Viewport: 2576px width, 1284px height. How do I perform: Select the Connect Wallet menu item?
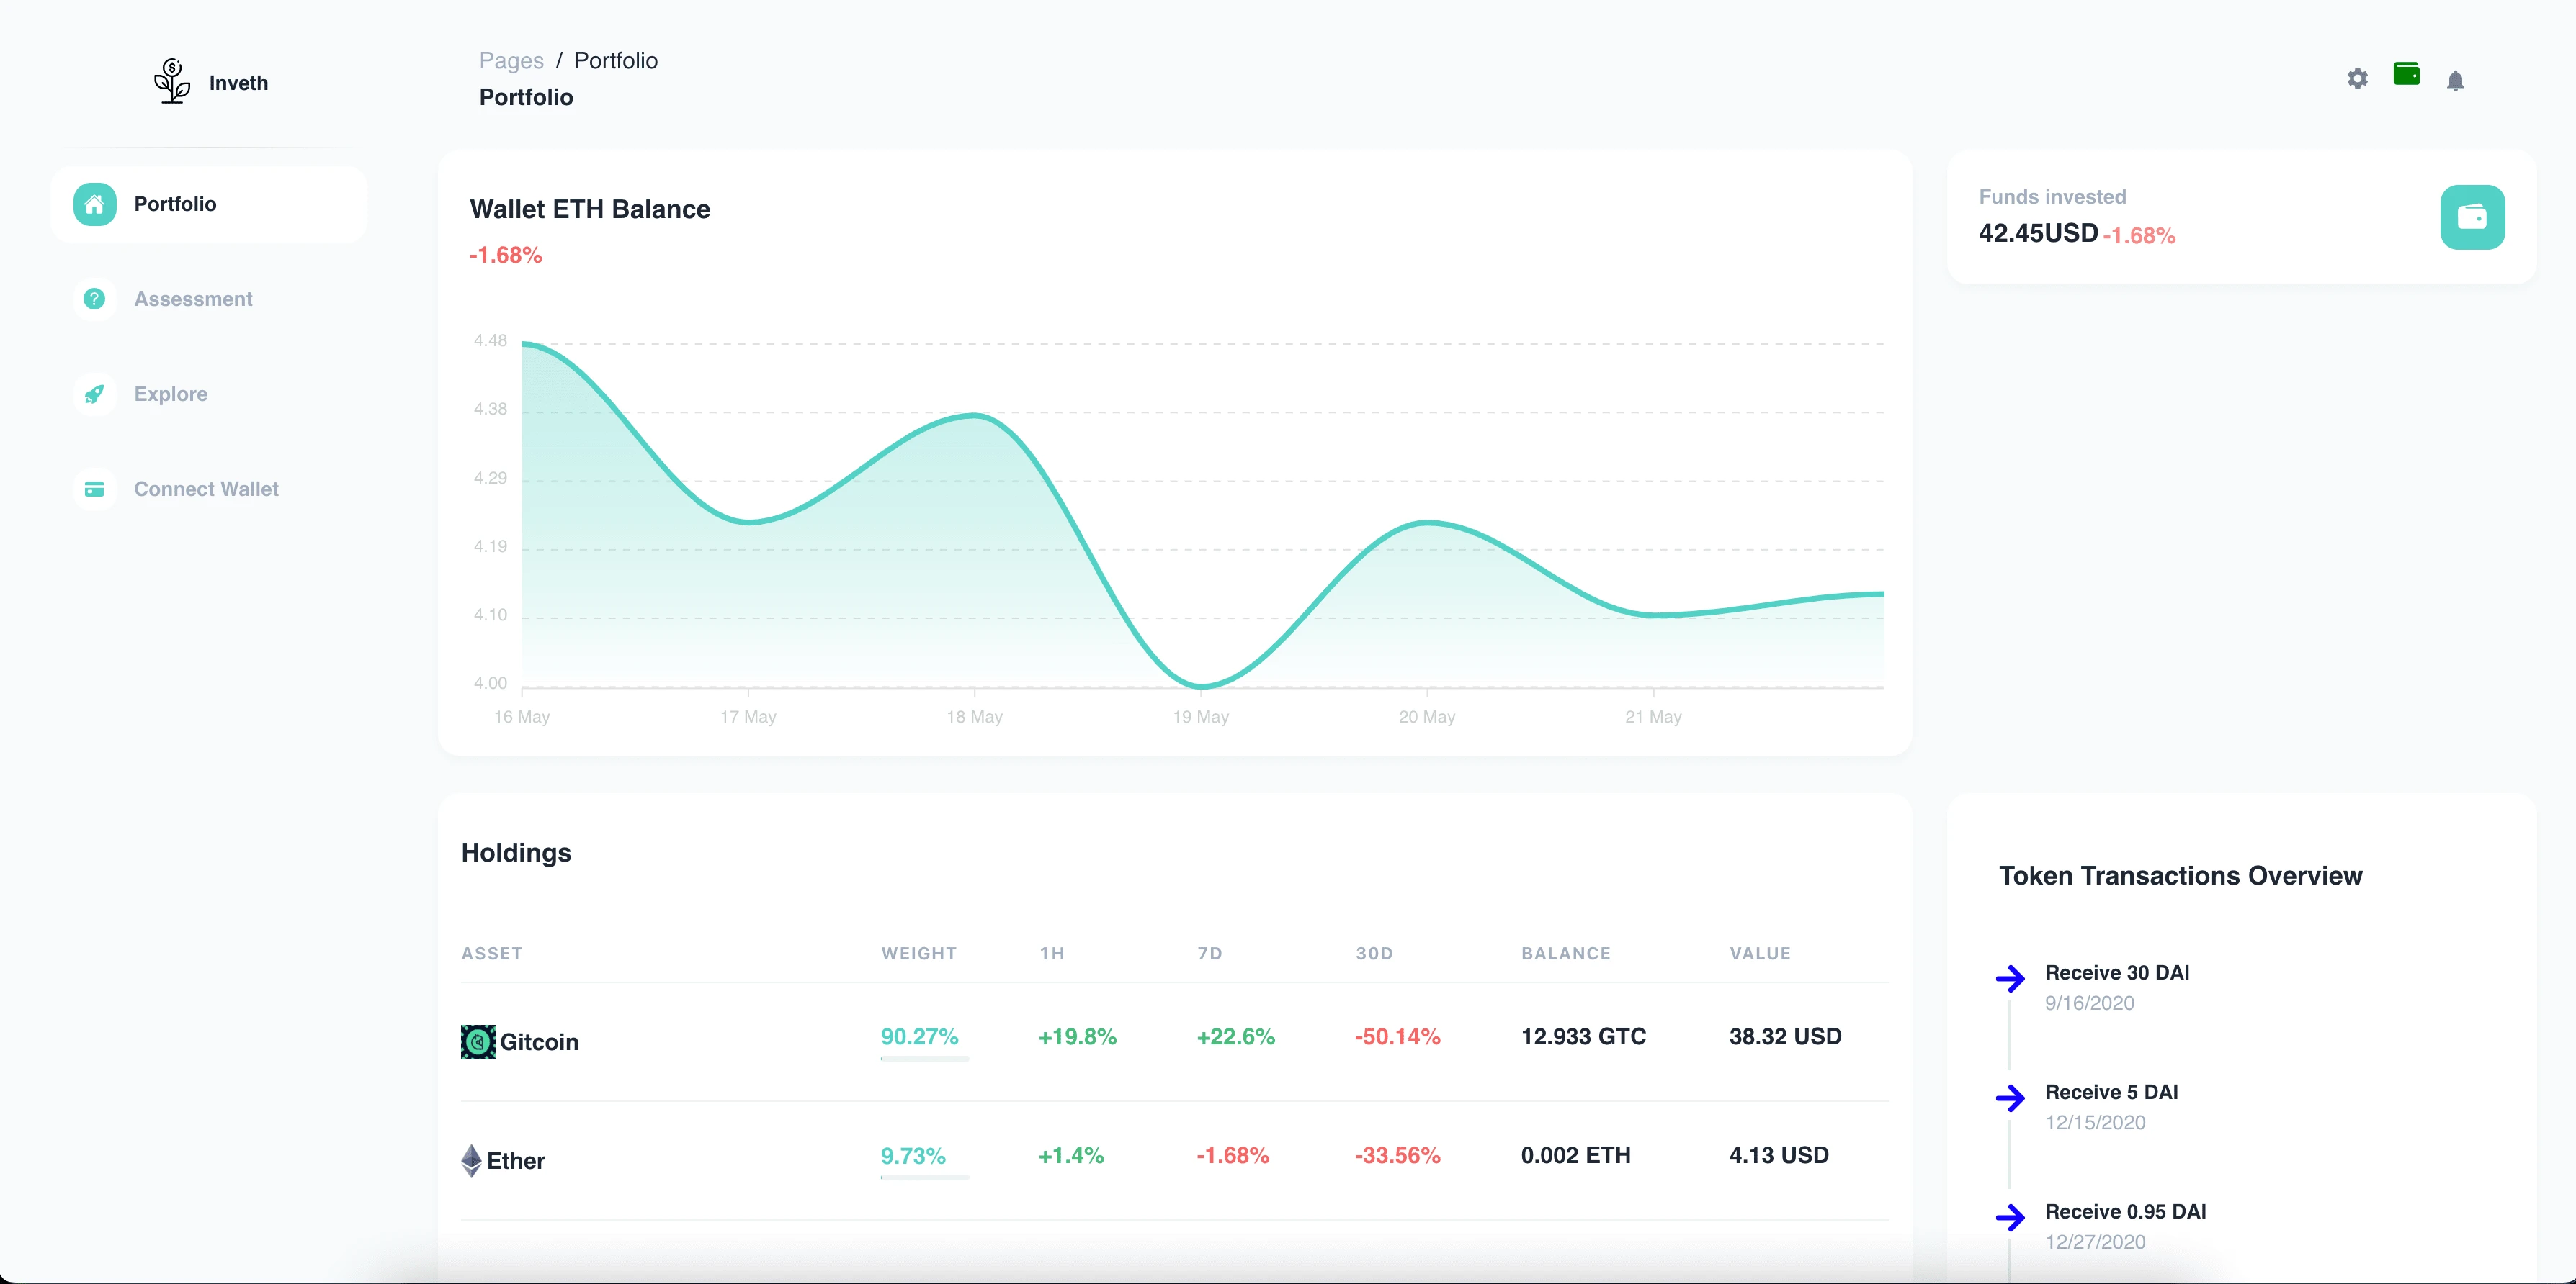[205, 489]
